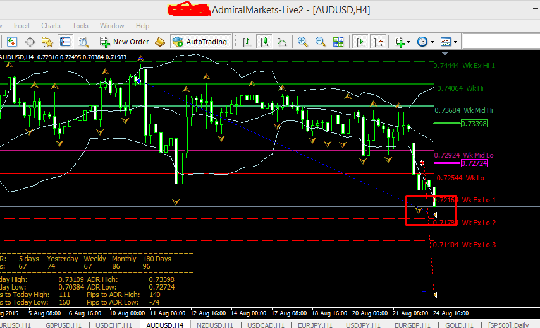Switch to the EURGBP,H1 chart tab
Viewport: 540px width, 328px height.
click(x=412, y=325)
